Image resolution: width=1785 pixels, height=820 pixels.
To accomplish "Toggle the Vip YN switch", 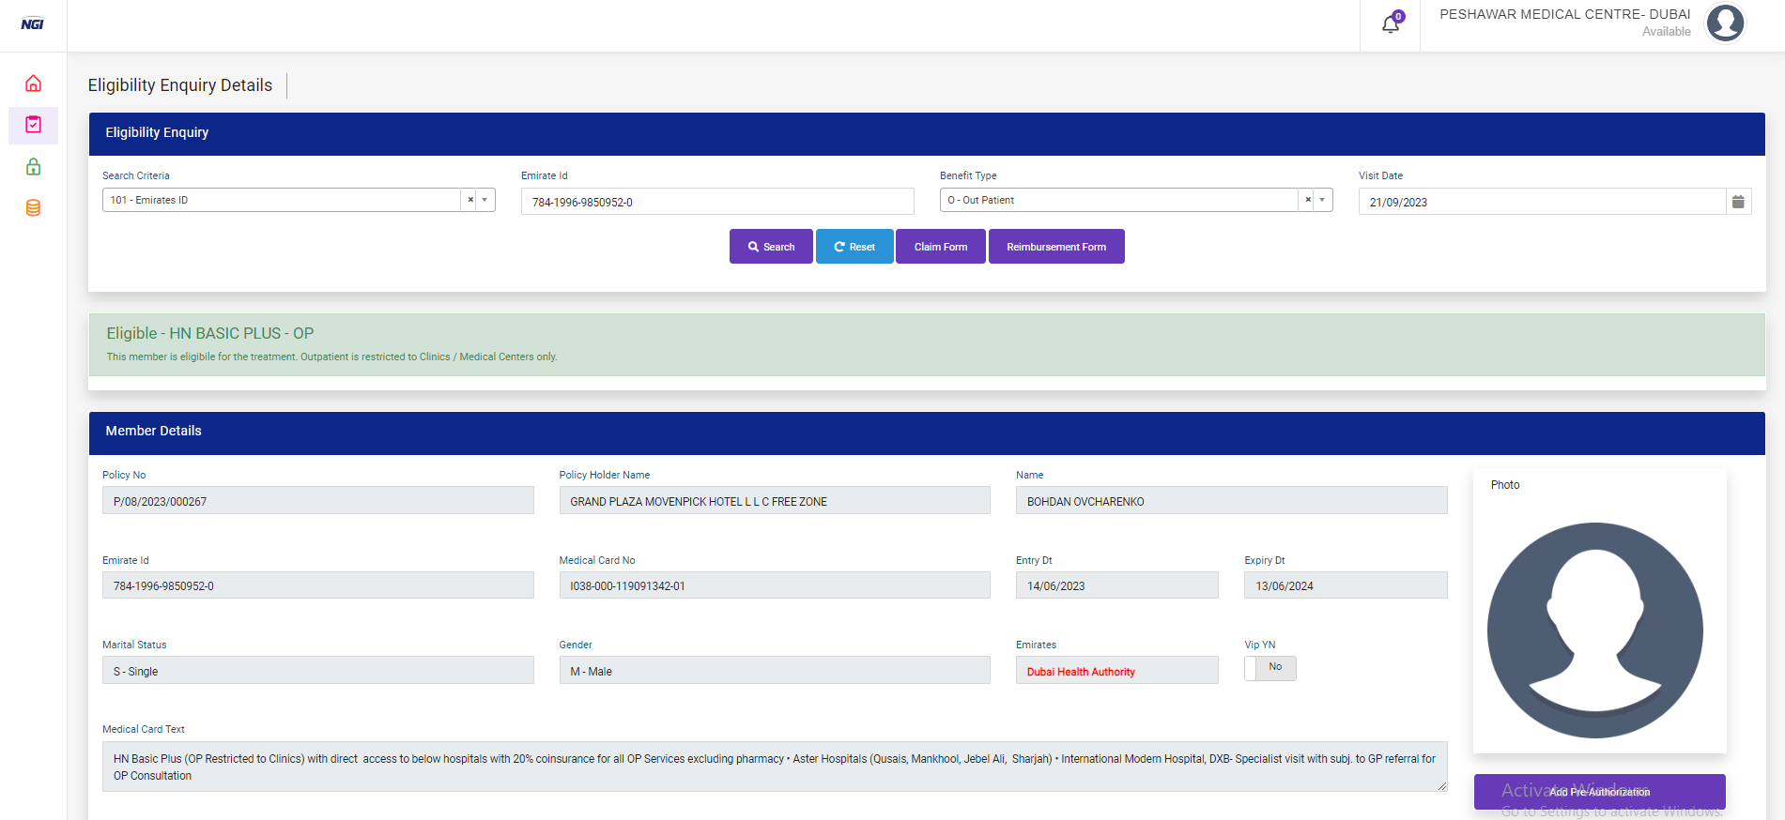I will pyautogui.click(x=1270, y=667).
